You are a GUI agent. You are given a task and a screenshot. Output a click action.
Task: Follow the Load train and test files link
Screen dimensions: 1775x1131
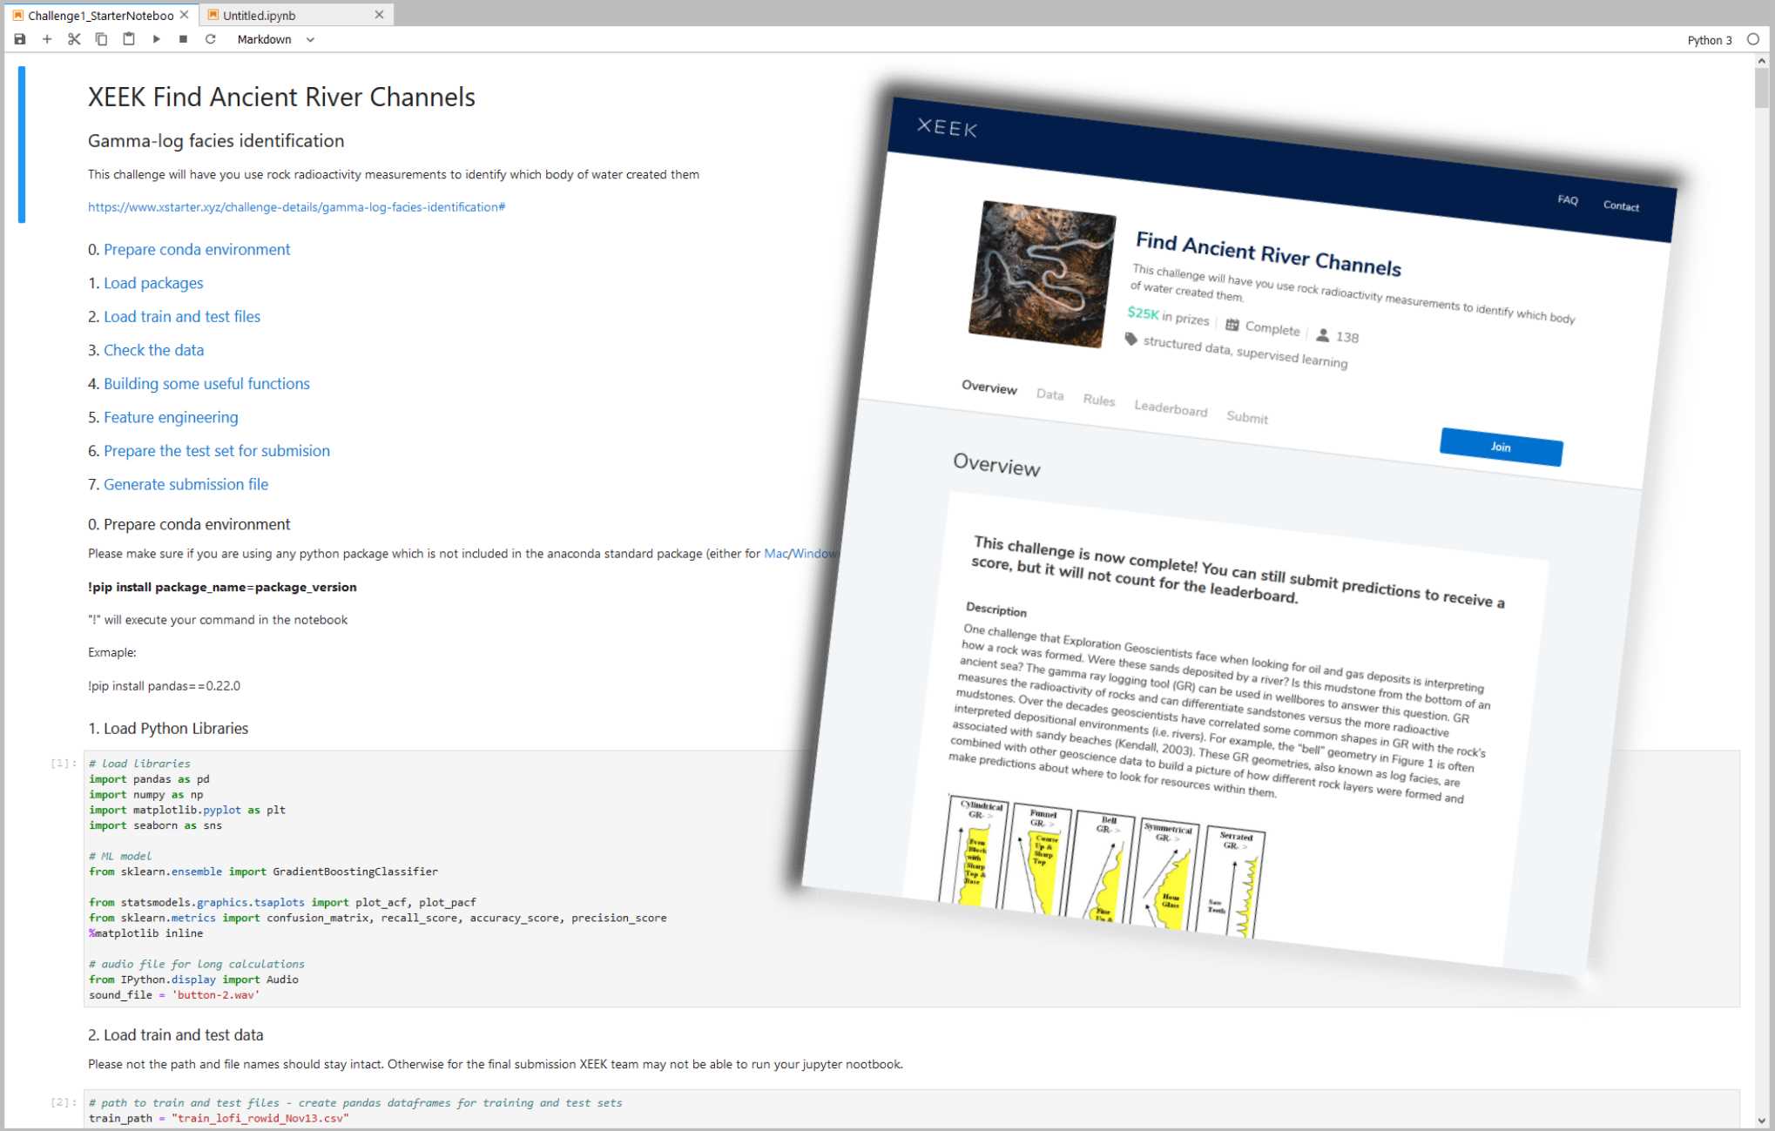pyautogui.click(x=182, y=317)
